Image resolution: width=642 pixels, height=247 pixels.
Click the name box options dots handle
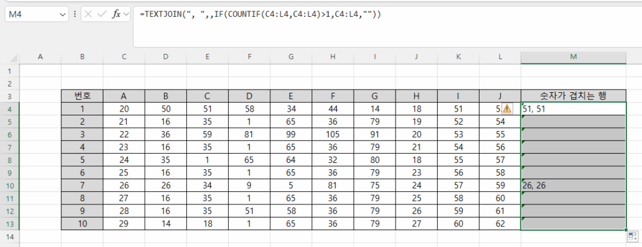[75, 14]
